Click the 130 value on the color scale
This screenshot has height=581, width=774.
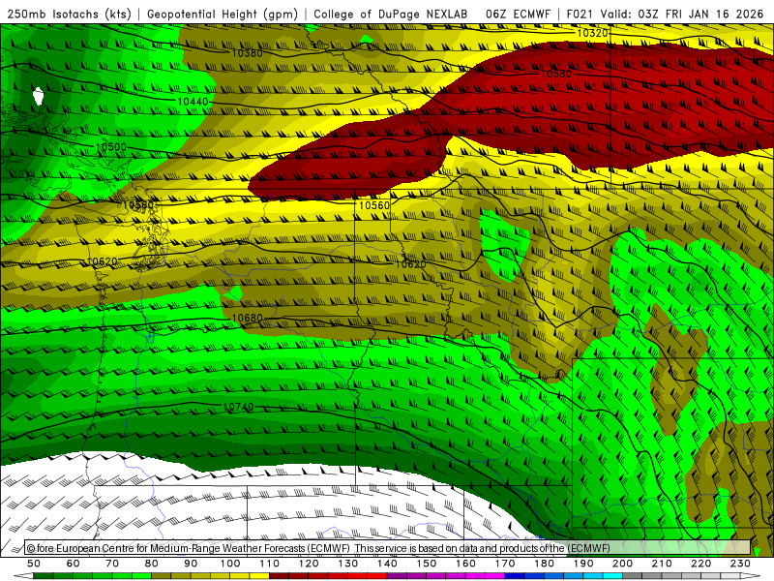348,564
